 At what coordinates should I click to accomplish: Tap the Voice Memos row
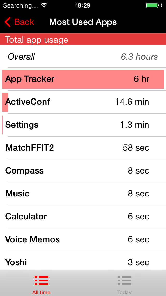pos(83,239)
